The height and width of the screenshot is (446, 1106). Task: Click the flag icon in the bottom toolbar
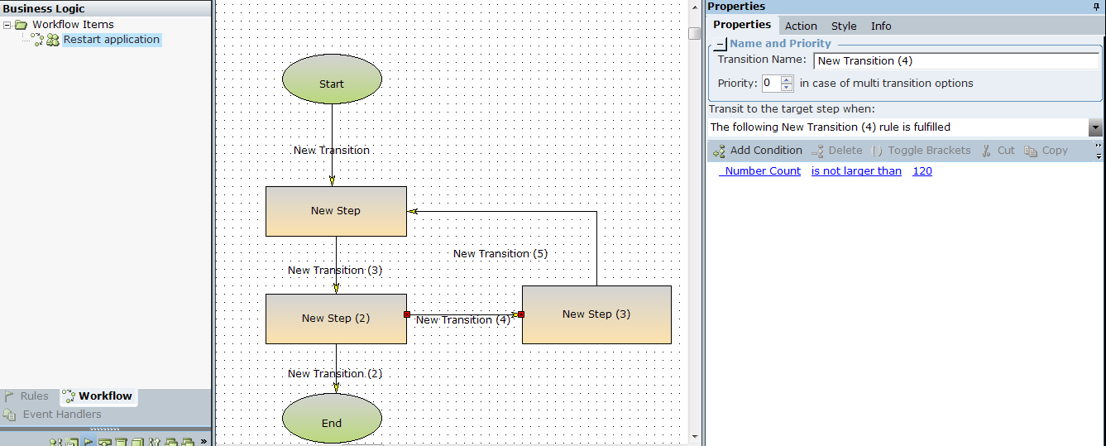click(x=89, y=444)
